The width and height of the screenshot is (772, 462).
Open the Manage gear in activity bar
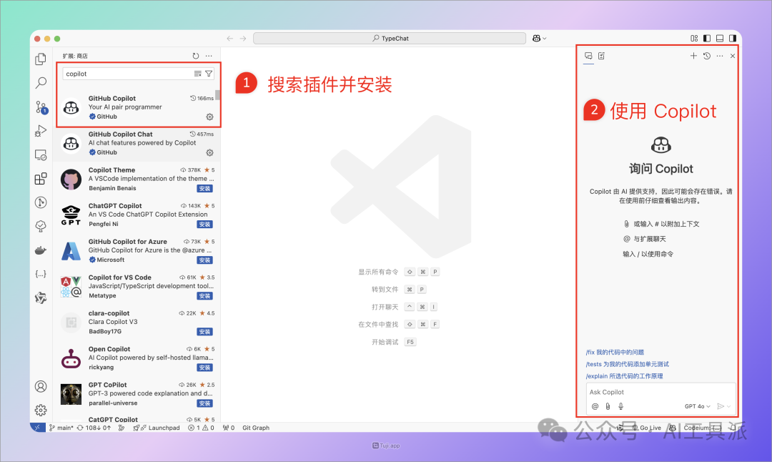[41, 411]
